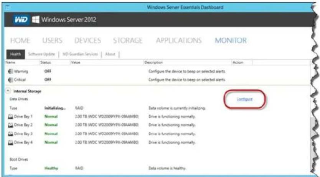The height and width of the screenshot is (177, 320).
Task: Click the Windows logo beside Windows Server 2012
Action: point(36,20)
